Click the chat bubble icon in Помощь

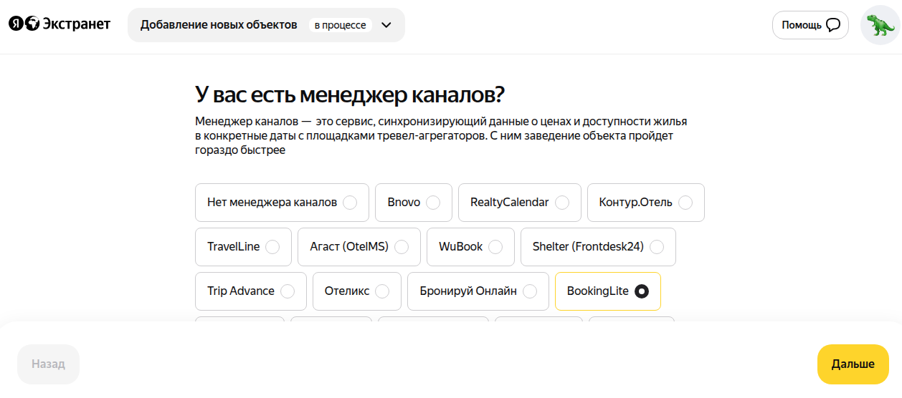point(832,25)
